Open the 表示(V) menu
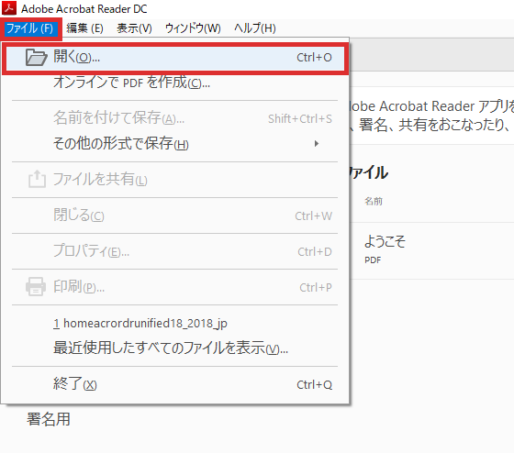The width and height of the screenshot is (514, 453). 134,28
